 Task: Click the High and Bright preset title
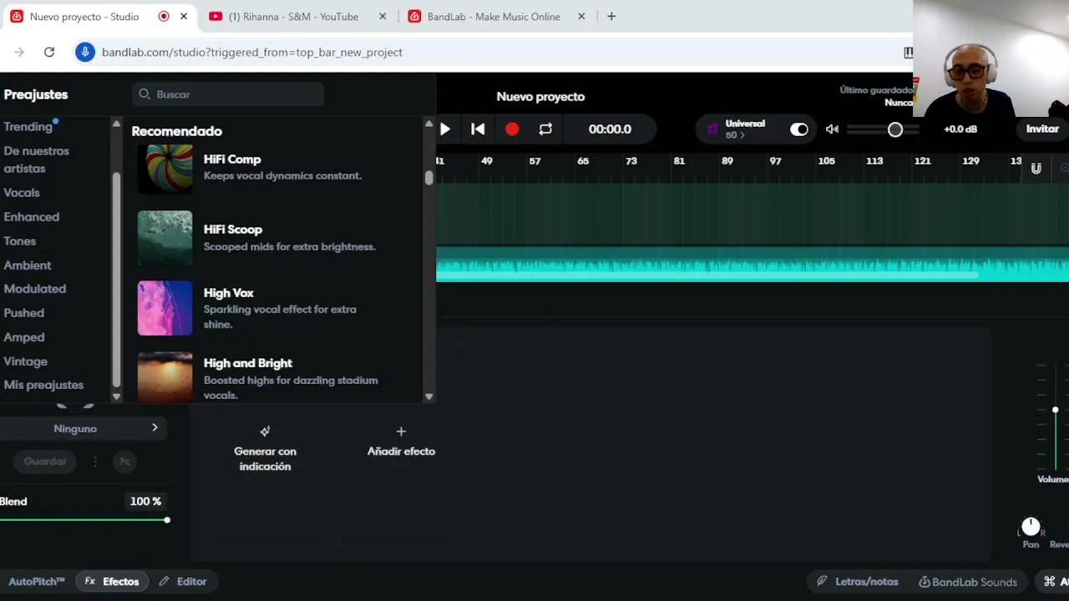(248, 363)
